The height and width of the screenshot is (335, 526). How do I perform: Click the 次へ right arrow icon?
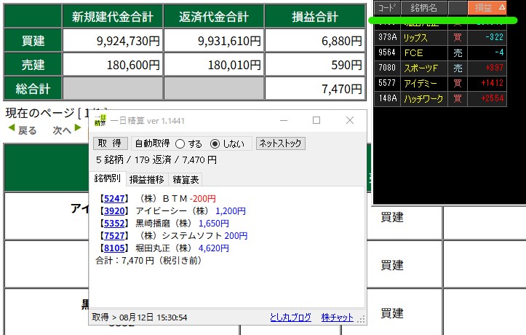pos(78,128)
